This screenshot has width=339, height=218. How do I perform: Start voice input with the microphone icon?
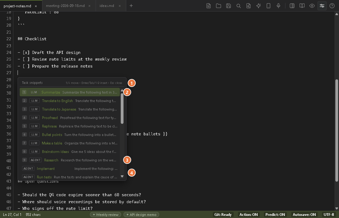click(278, 6)
